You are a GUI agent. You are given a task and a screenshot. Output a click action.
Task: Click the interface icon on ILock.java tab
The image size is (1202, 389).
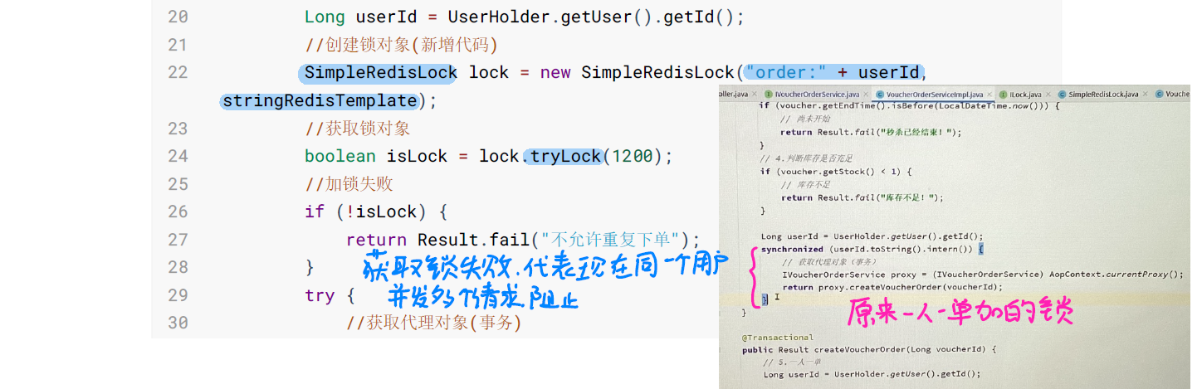click(x=1003, y=95)
